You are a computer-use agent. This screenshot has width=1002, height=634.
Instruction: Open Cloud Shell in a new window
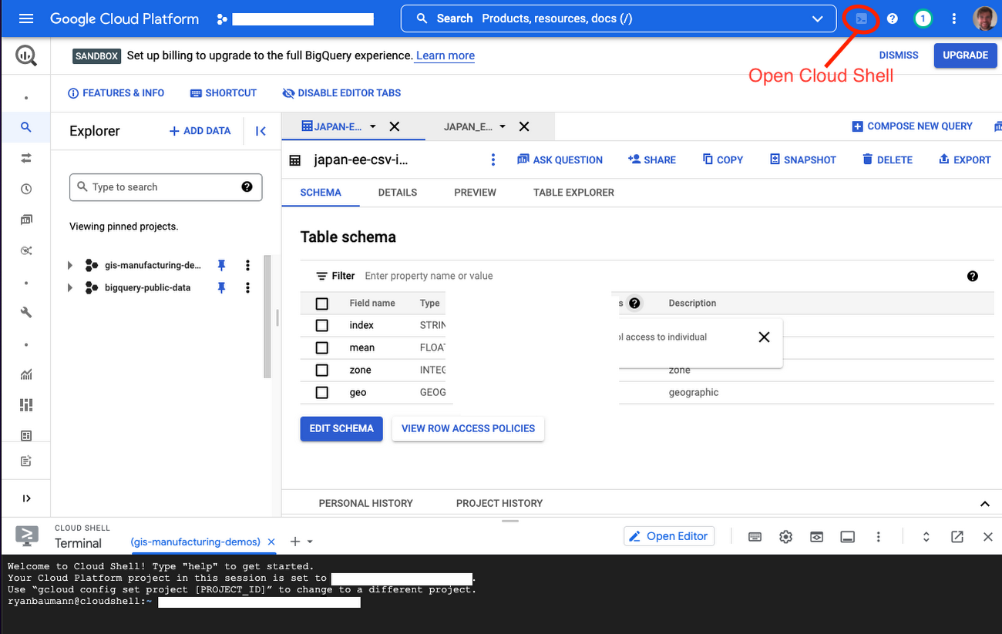pos(957,537)
